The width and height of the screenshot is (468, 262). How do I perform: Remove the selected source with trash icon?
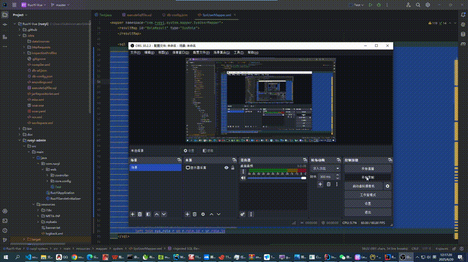[x=195, y=214]
